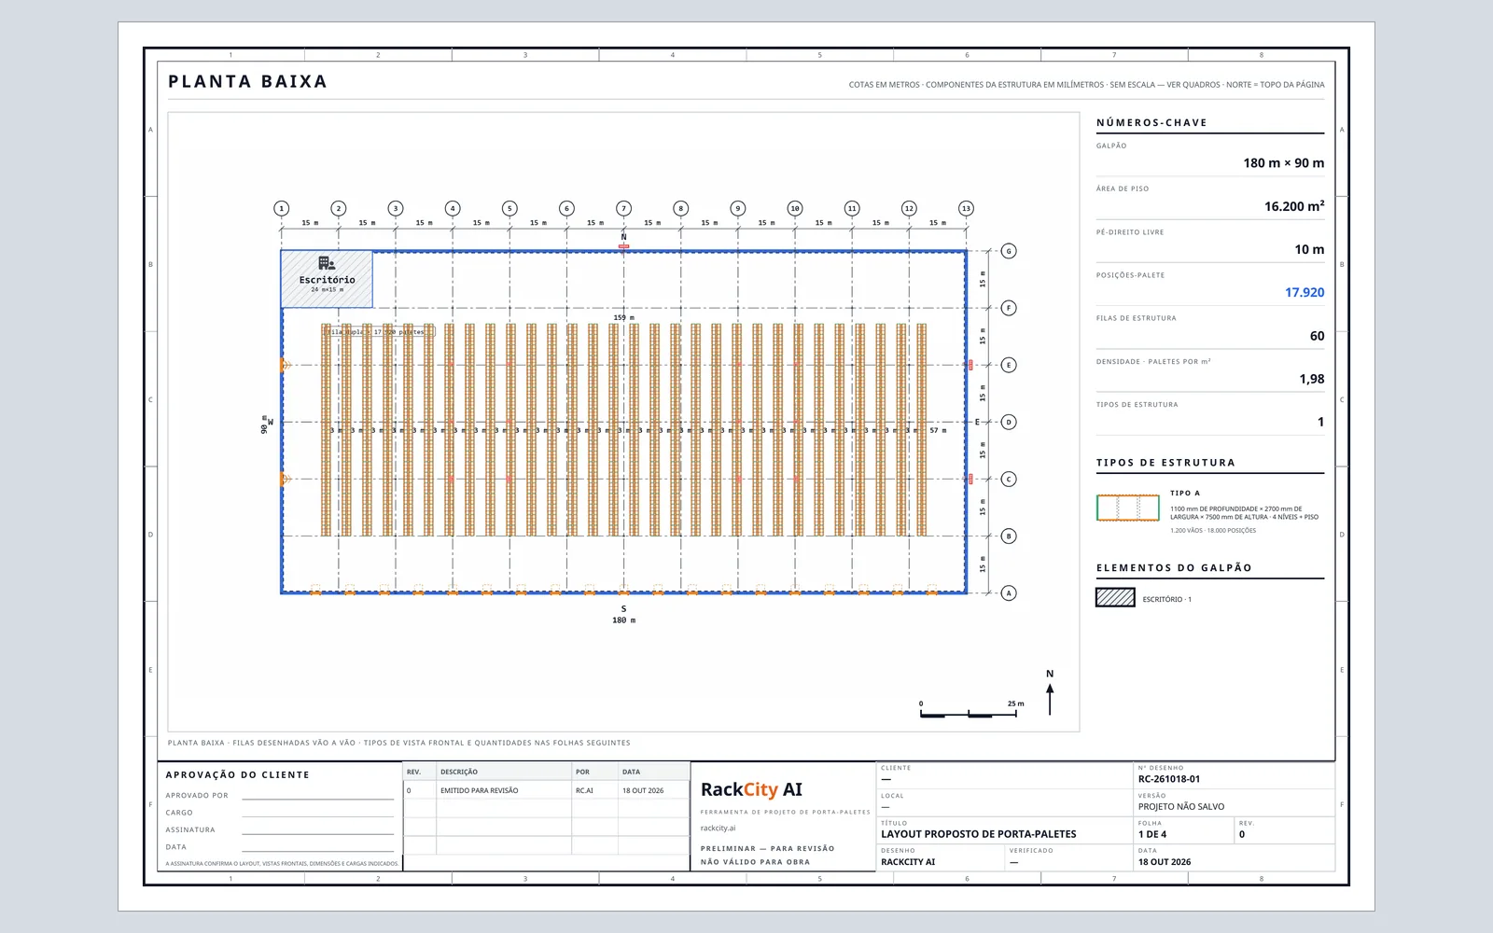
Task: Click 'EMITIDO PARA REVISÃO' in the revision table
Action: [480, 790]
